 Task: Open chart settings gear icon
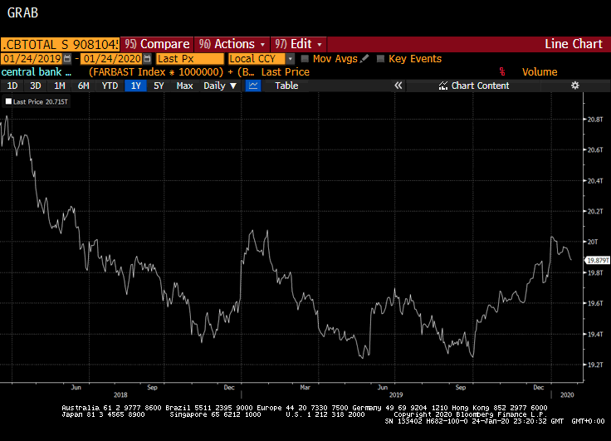574,86
